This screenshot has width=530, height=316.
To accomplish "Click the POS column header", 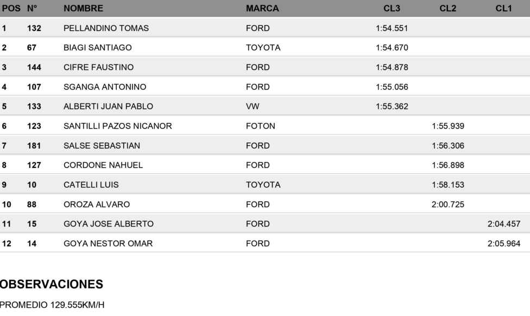I will [x=11, y=9].
